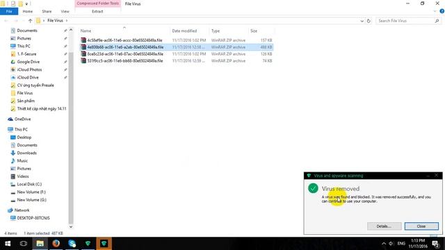Screen dimensions: 445x250
Task: Expand the ribbon chevron
Action: click(x=435, y=11)
